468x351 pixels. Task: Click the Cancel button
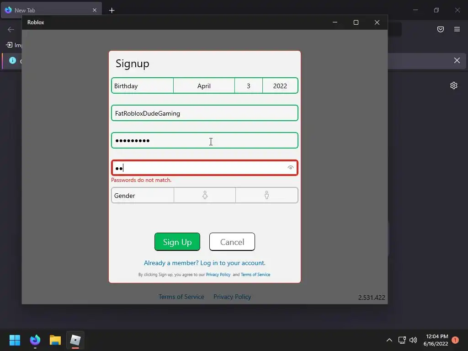coord(232,242)
